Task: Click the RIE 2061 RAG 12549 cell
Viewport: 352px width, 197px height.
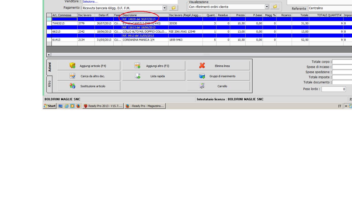Action: click(x=186, y=32)
